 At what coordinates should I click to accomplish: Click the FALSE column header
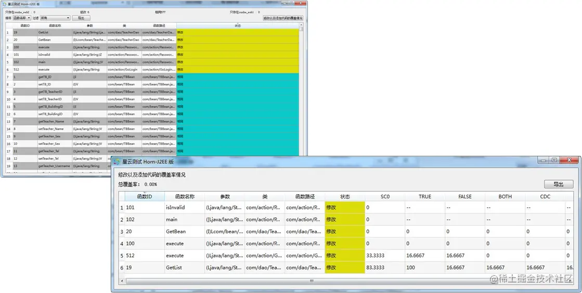tap(465, 196)
